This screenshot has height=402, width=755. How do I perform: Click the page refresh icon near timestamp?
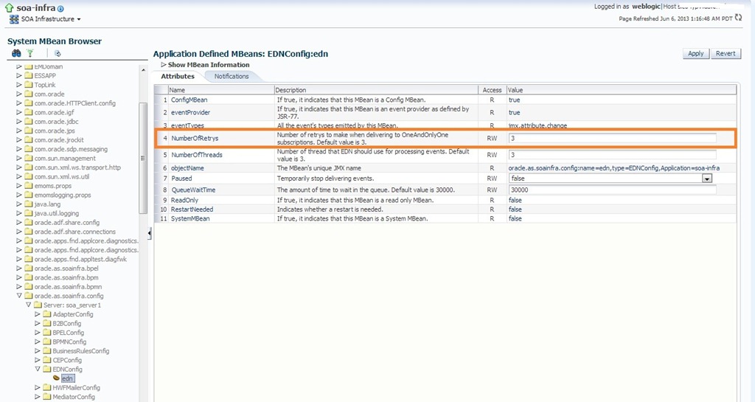(x=739, y=17)
